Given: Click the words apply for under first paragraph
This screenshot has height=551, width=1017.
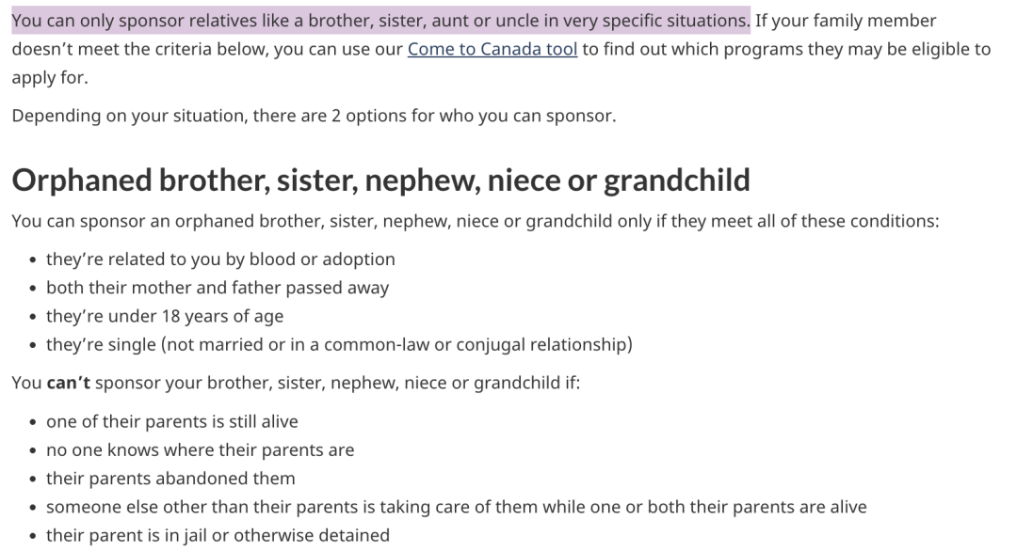Looking at the screenshot, I should point(49,78).
